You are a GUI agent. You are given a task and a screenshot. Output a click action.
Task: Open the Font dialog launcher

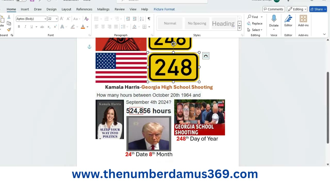tap(89, 35)
